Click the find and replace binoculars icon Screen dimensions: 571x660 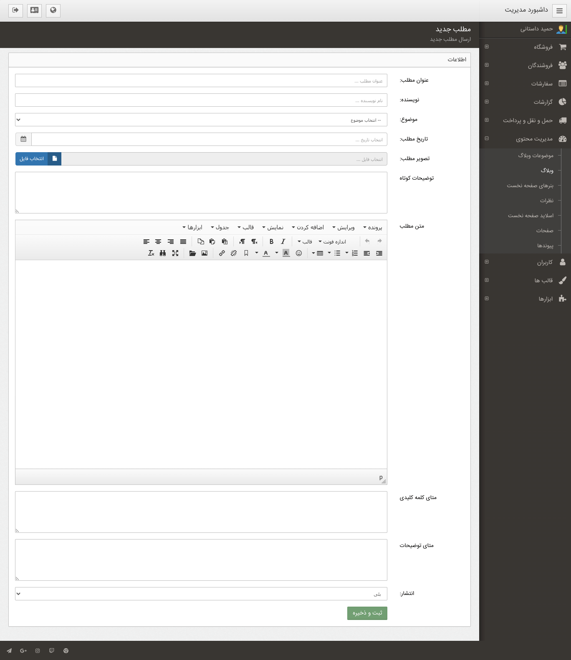tap(163, 253)
